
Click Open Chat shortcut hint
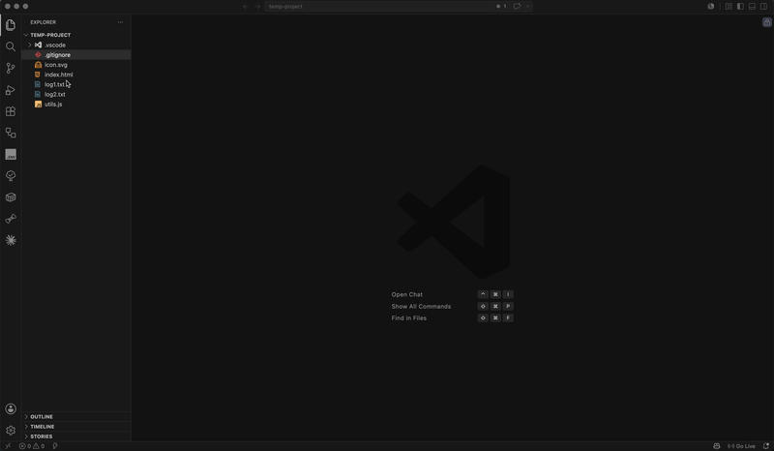pyautogui.click(x=406, y=294)
